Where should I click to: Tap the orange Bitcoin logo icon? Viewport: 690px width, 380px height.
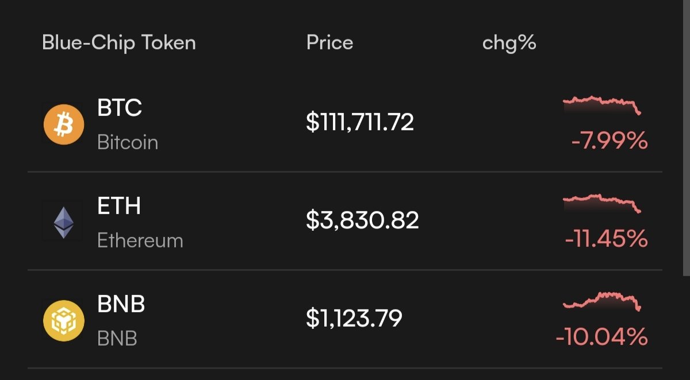(64, 124)
